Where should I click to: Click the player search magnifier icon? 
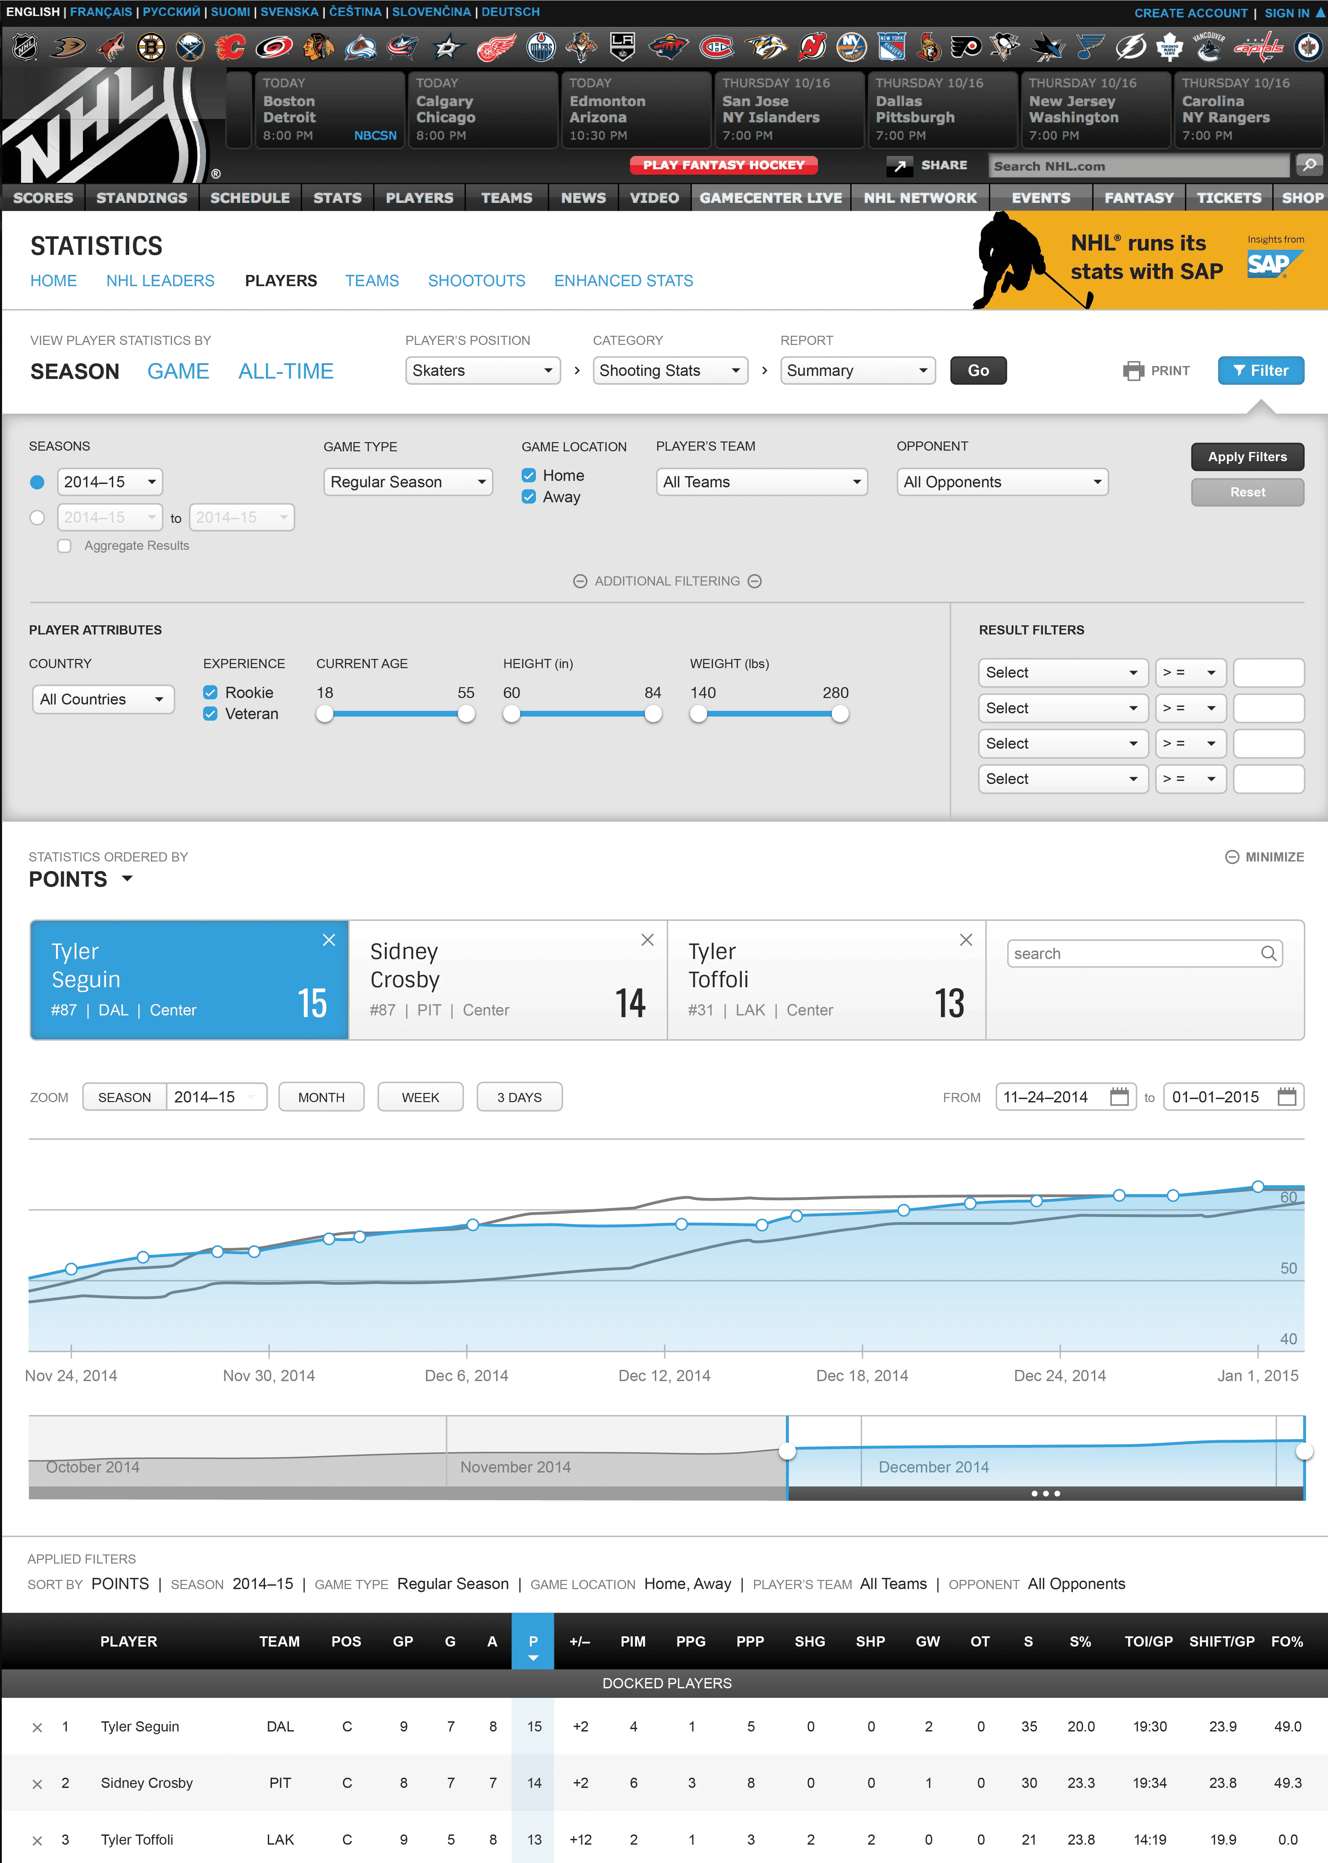click(1268, 954)
